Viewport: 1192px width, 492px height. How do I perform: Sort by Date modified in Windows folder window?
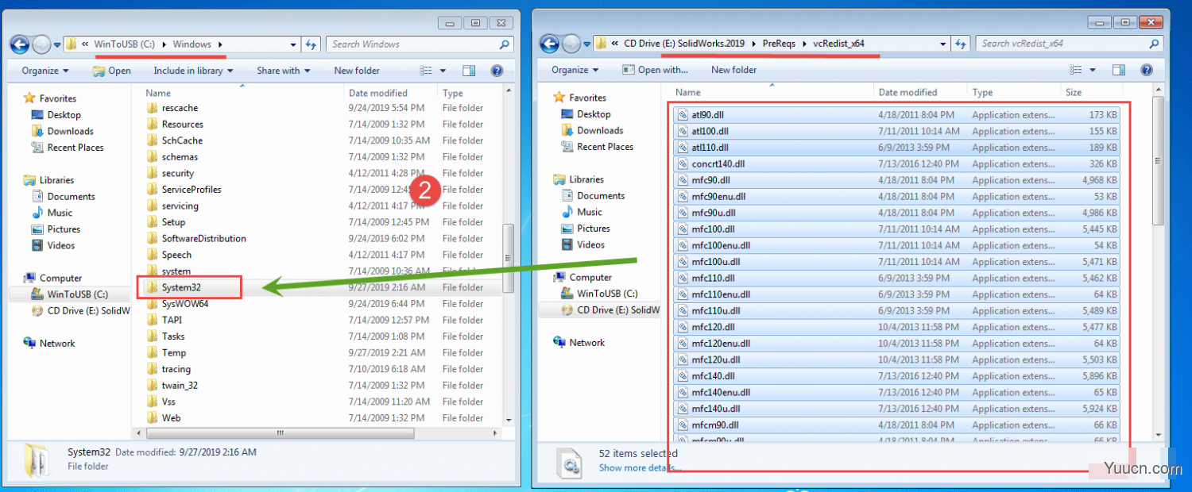pyautogui.click(x=378, y=93)
